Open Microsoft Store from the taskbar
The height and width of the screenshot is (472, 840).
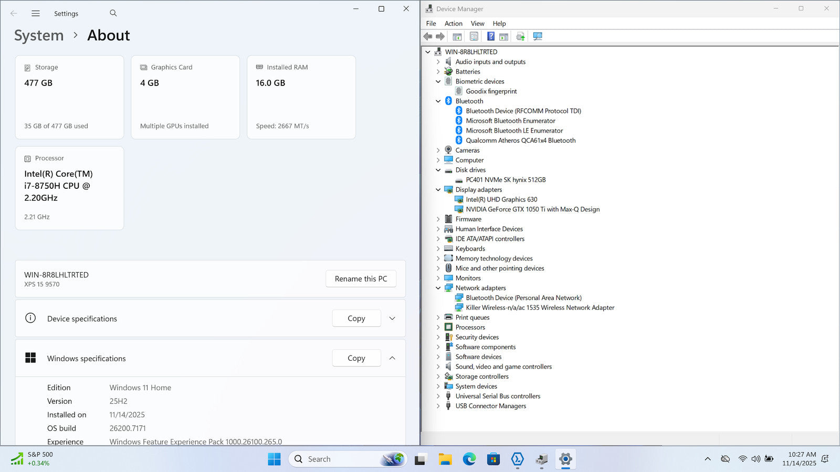click(x=493, y=459)
